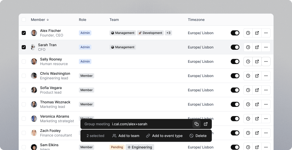The image size is (292, 150).
Task: Open more options for Sally Rooney
Action: click(266, 61)
